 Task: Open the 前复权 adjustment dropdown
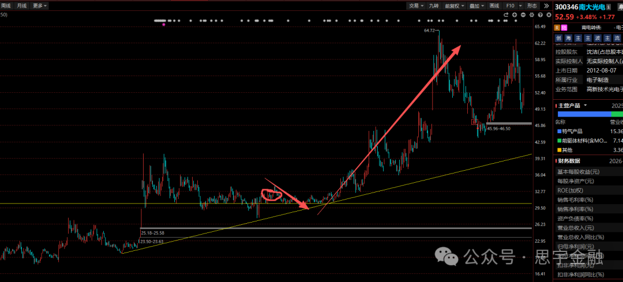(x=453, y=6)
